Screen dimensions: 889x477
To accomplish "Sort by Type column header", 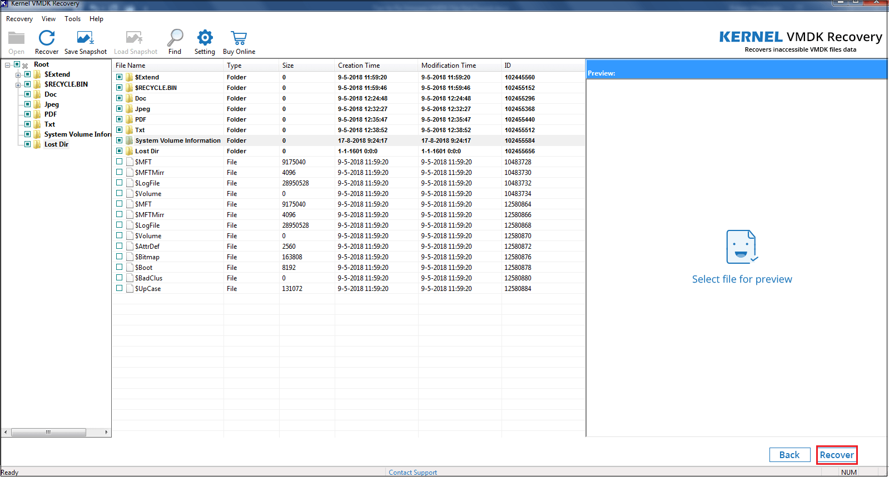I will point(251,66).
